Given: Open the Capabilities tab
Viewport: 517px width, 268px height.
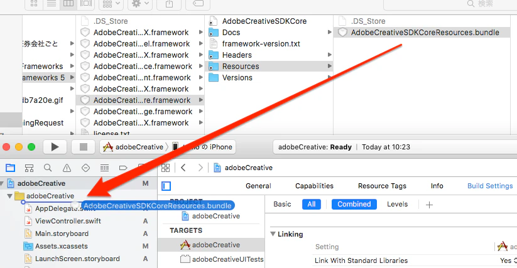Looking at the screenshot, I should (x=314, y=186).
